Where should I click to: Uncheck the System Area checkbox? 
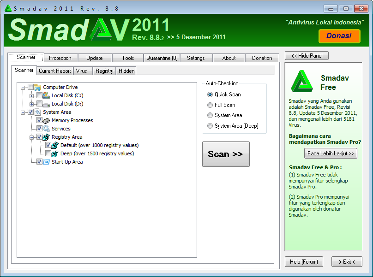[x=30, y=112]
